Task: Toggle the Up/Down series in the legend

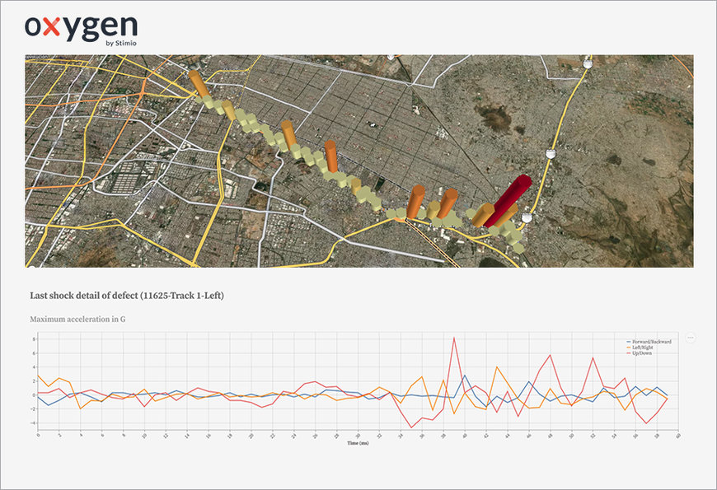Action: point(640,353)
